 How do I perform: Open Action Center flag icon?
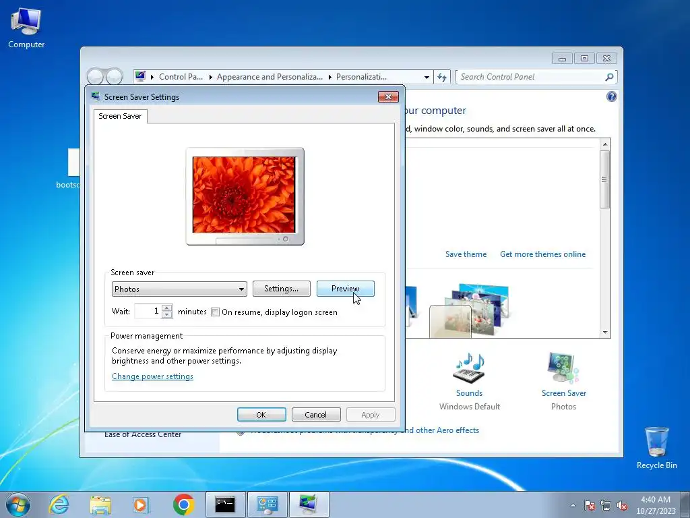[x=590, y=505]
